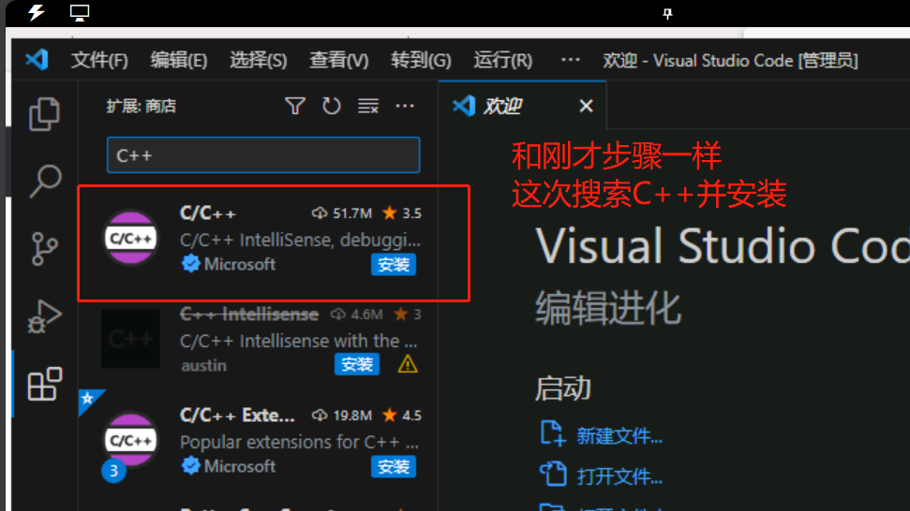The height and width of the screenshot is (511, 910).
Task: Click the warning triangle on C++ Intellisense
Action: pos(408,364)
